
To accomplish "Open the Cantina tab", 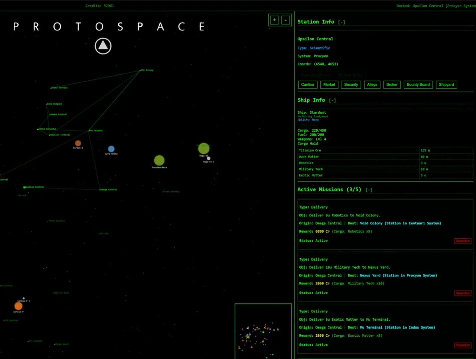I will (307, 84).
